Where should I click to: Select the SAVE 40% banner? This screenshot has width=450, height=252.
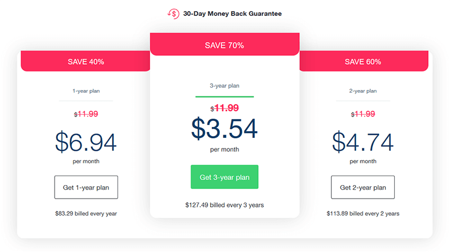pos(85,61)
